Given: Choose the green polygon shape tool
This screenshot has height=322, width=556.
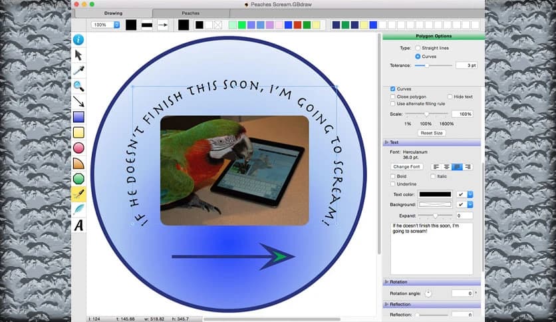Looking at the screenshot, I should [78, 178].
